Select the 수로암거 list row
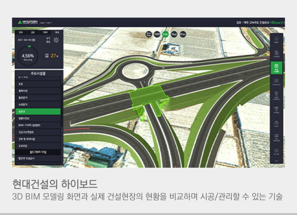The height and width of the screenshot is (215, 297). click(38, 104)
